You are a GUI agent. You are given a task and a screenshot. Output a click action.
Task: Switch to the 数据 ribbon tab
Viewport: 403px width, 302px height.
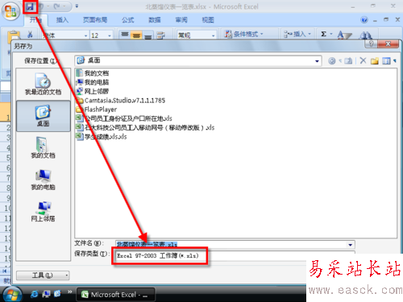click(x=155, y=20)
